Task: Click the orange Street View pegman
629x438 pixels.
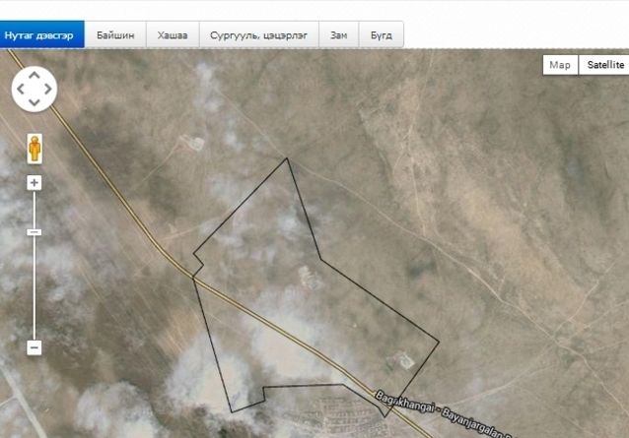Action: click(x=35, y=148)
